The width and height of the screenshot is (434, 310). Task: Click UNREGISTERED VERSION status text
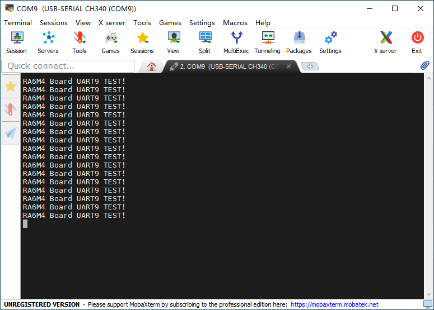click(x=42, y=304)
